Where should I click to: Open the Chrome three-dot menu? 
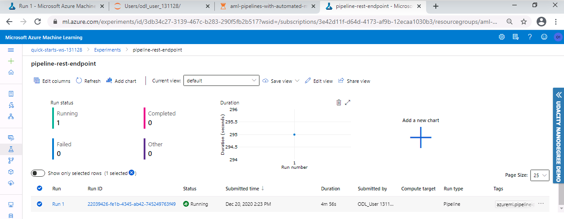click(x=556, y=21)
